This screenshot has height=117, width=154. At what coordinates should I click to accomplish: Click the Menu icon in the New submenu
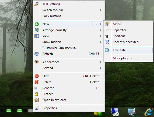[x=107, y=24]
